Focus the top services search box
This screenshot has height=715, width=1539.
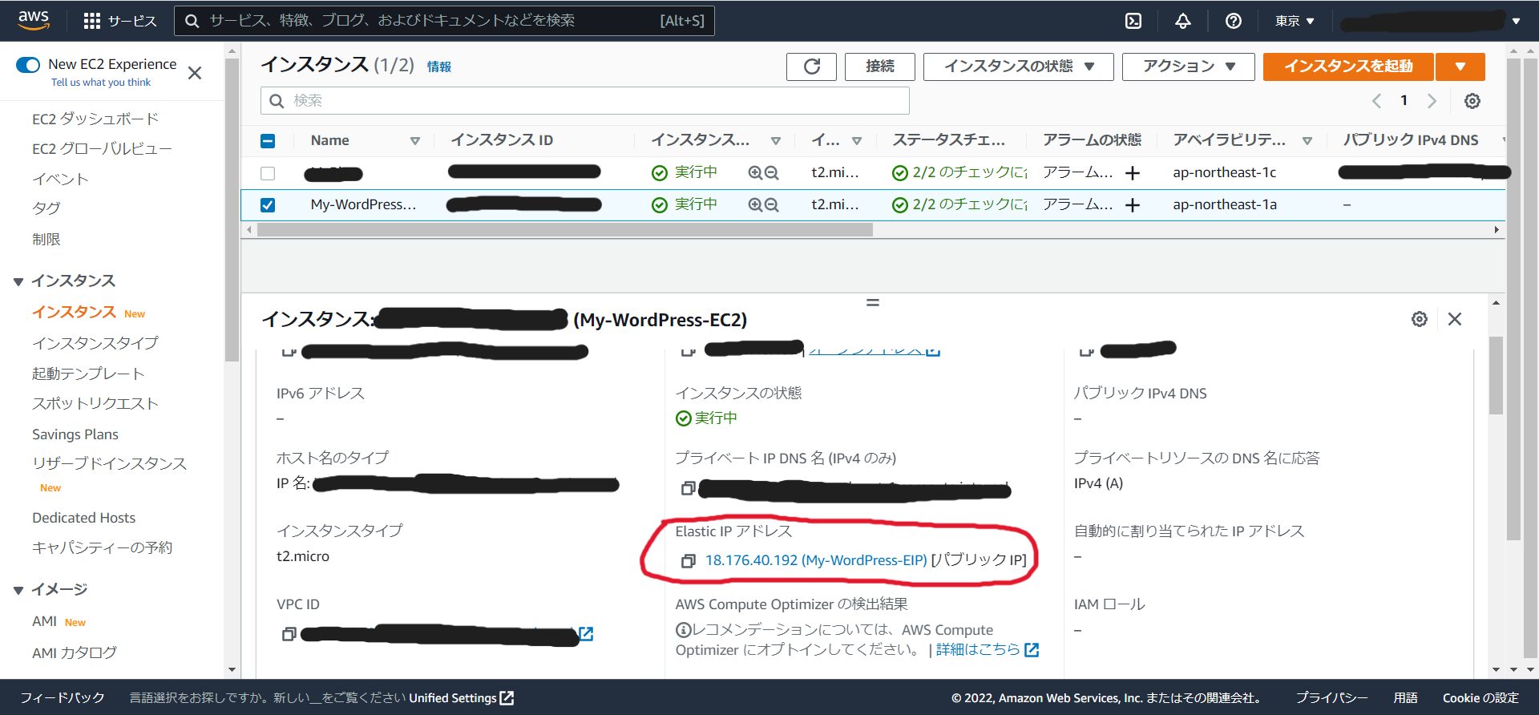point(444,21)
